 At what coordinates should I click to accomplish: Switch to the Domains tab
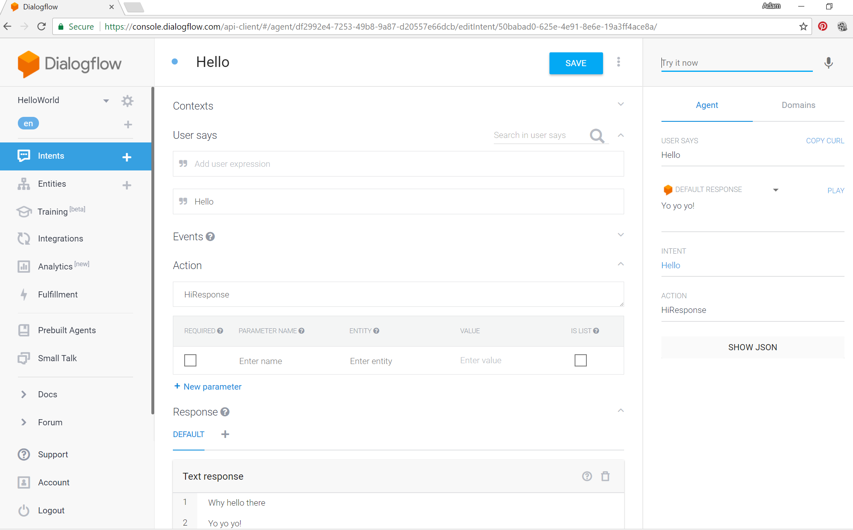[798, 105]
